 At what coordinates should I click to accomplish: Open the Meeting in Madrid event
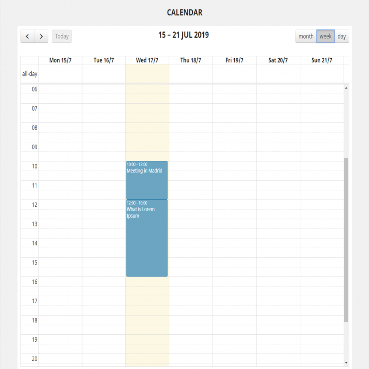coord(147,180)
